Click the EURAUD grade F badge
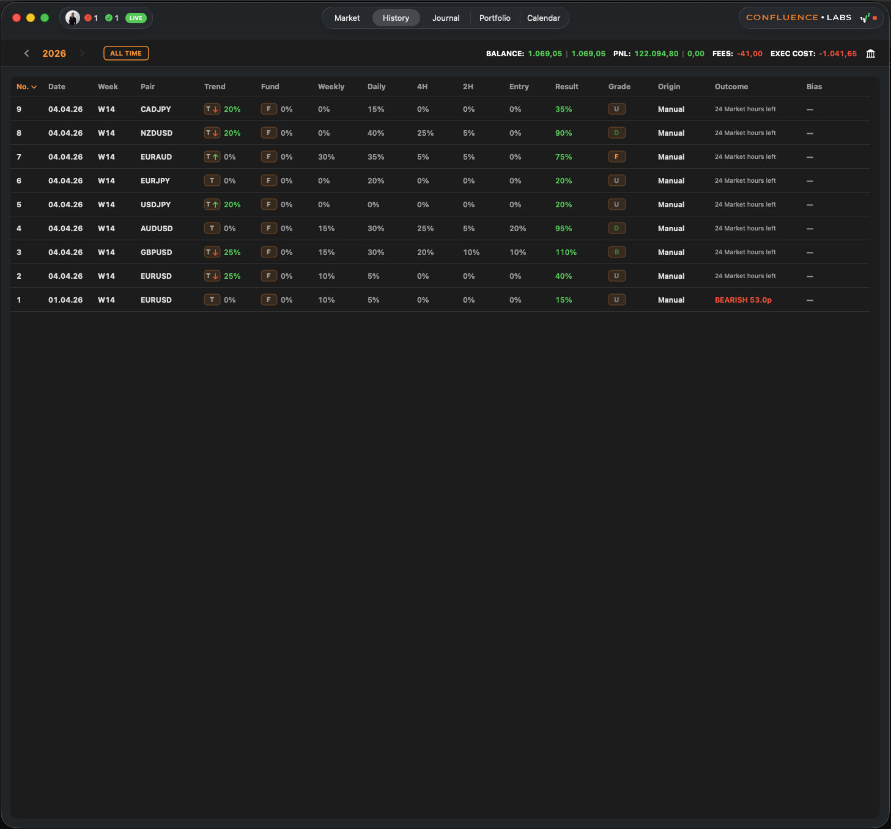Viewport: 891px width, 829px height. (x=616, y=157)
